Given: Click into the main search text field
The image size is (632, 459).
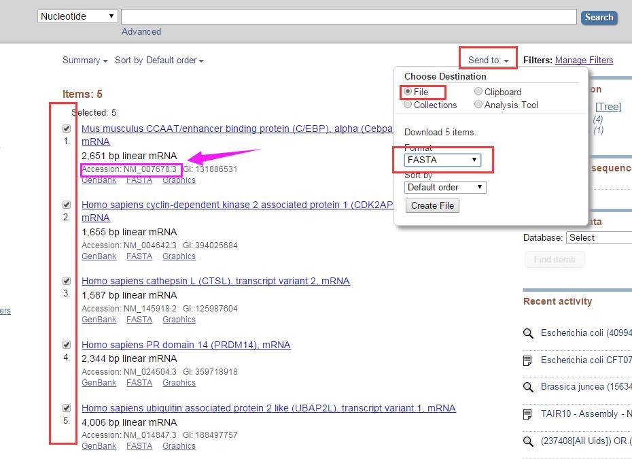Looking at the screenshot, I should [349, 17].
